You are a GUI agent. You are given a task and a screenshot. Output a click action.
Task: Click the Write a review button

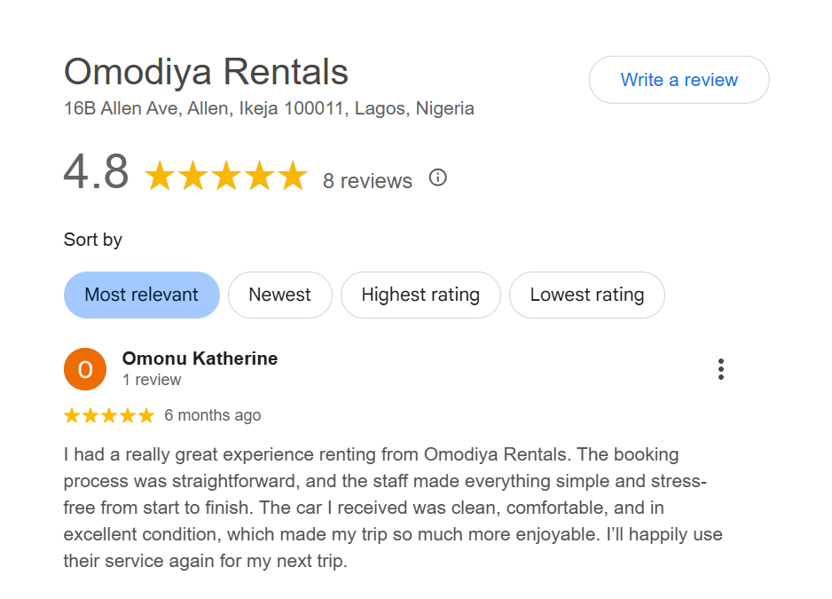tap(679, 80)
